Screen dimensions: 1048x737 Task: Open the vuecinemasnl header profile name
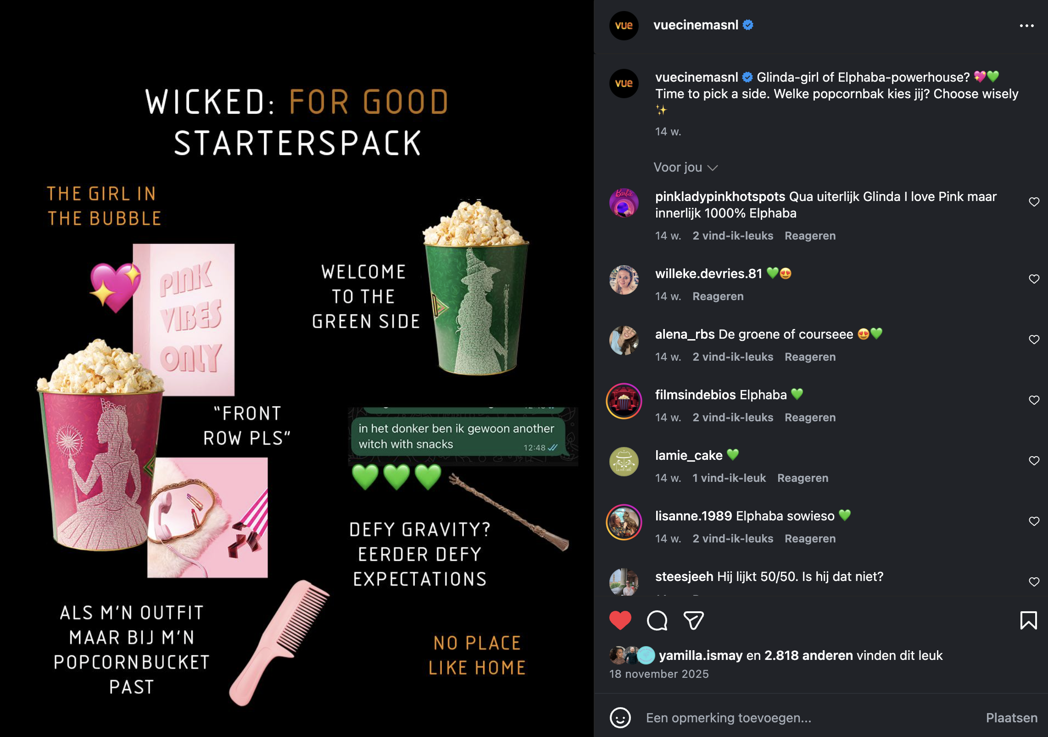point(696,25)
